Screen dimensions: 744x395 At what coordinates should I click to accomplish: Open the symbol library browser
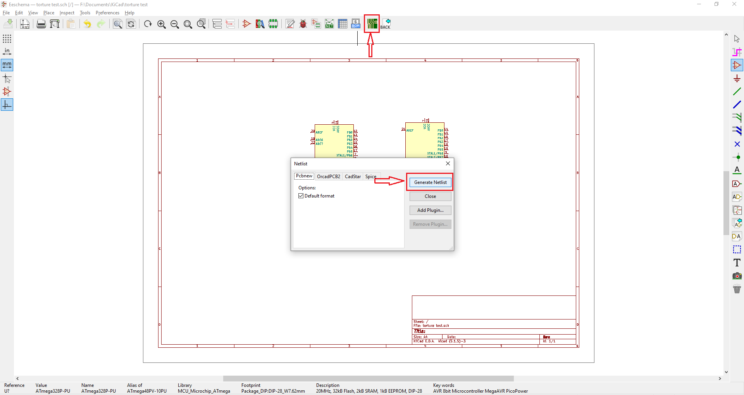(260, 24)
